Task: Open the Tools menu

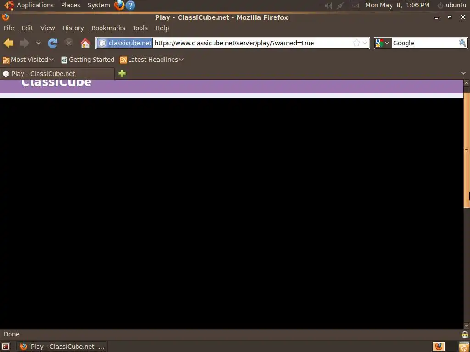Action: click(x=140, y=28)
